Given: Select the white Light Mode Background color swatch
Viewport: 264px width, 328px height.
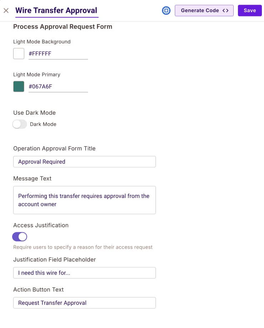Looking at the screenshot, I should [x=19, y=53].
